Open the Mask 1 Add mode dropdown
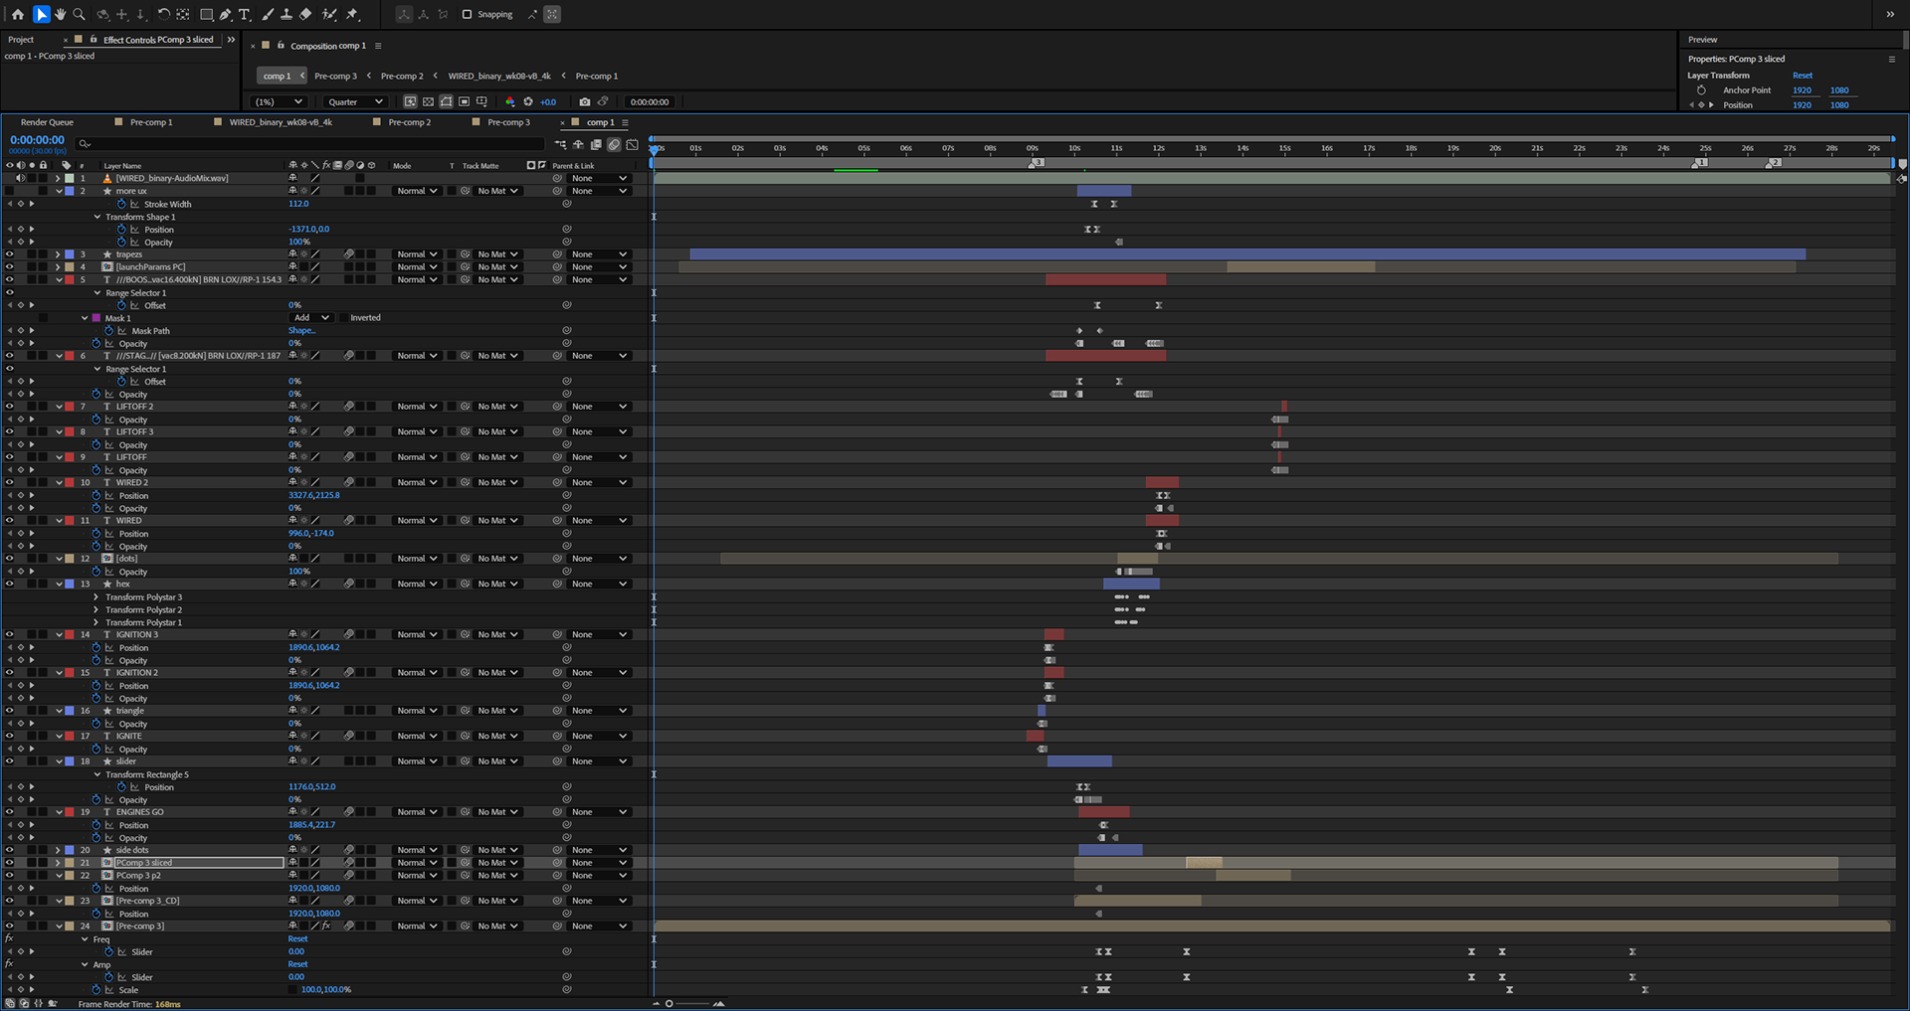 [x=311, y=318]
